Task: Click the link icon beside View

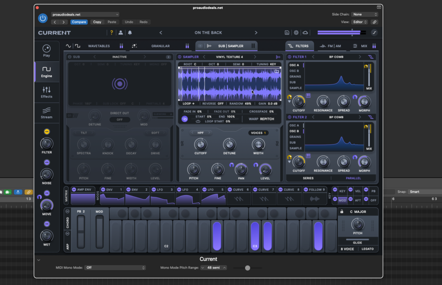Action: 374,22
